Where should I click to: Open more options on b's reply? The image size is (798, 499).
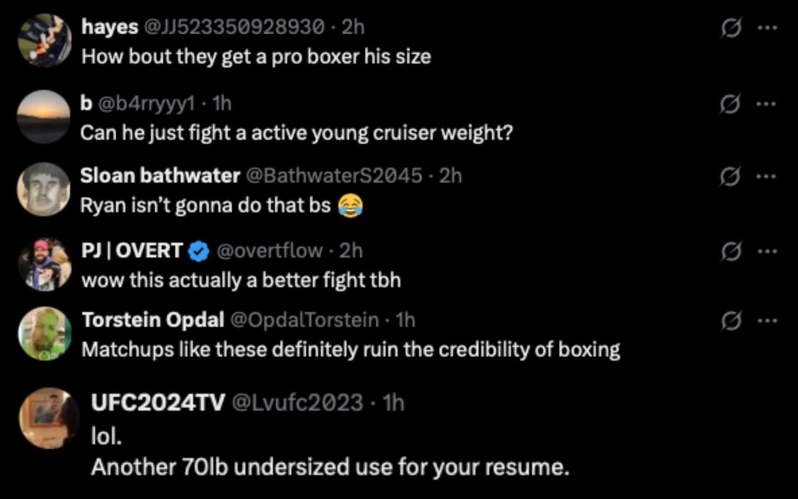click(x=766, y=103)
